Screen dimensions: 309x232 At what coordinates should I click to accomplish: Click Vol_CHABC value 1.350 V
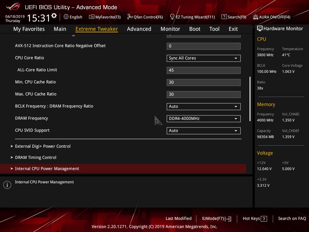coord(288,120)
